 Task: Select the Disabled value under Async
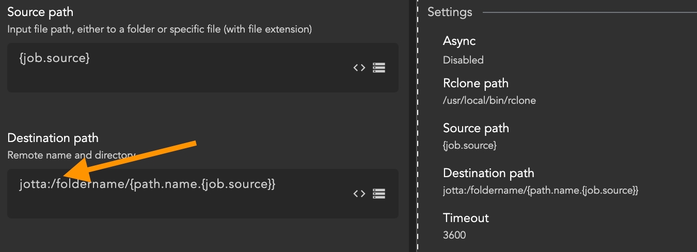coord(463,60)
